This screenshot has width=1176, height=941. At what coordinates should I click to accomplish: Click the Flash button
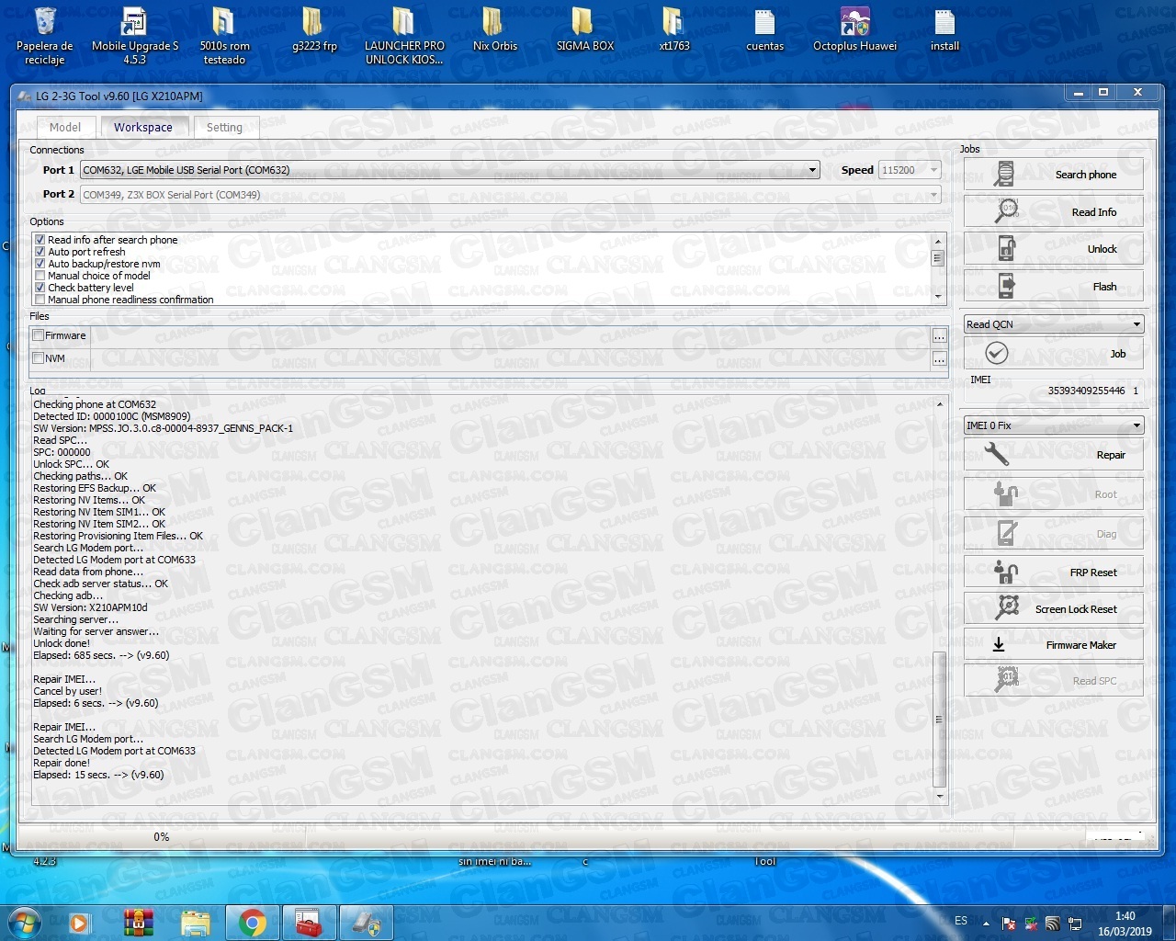tap(1053, 287)
